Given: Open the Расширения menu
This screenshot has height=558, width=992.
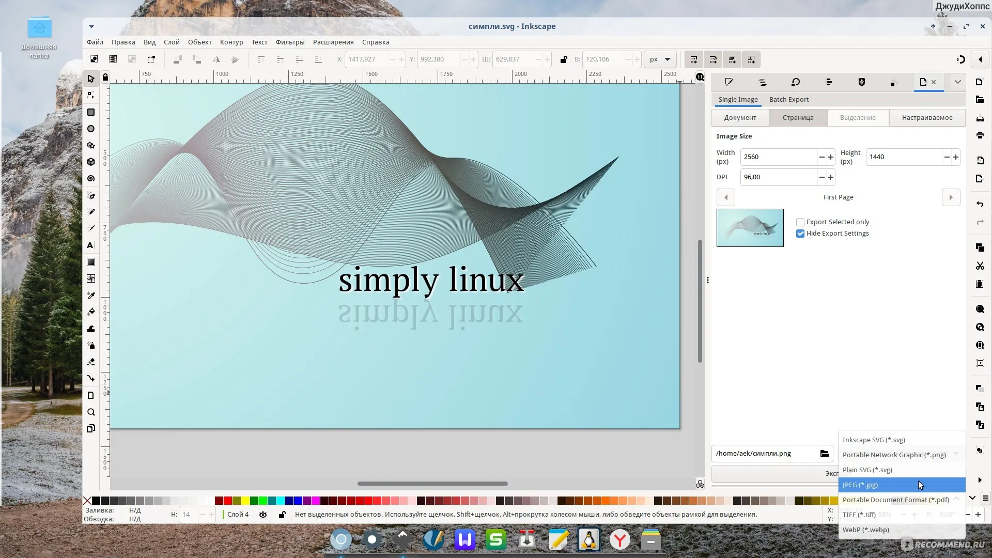Looking at the screenshot, I should (x=333, y=42).
